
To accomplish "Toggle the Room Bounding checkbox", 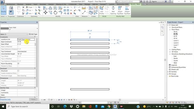I will click(18, 64).
